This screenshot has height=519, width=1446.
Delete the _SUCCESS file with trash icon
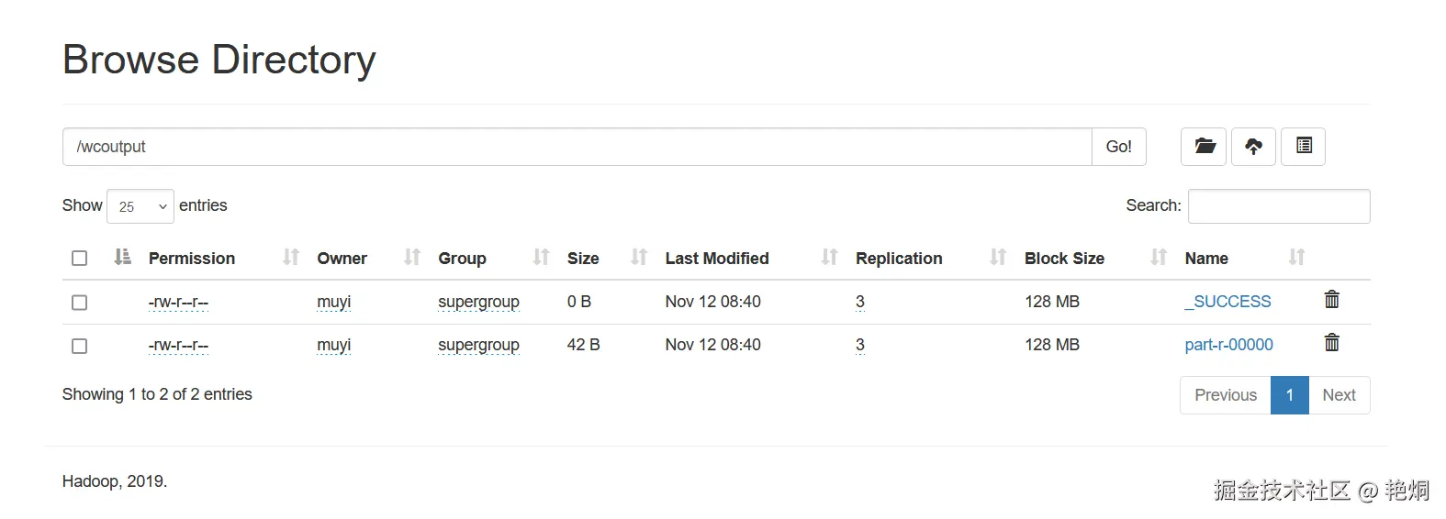(1331, 300)
